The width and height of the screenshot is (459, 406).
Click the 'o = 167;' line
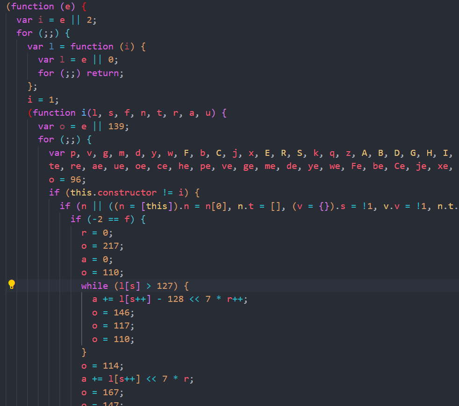tap(102, 392)
